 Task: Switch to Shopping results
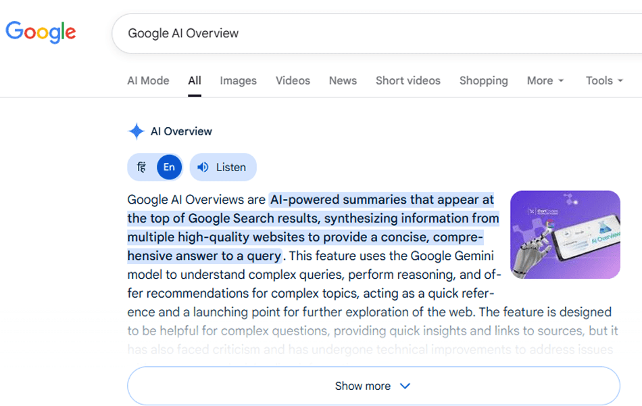coord(483,81)
